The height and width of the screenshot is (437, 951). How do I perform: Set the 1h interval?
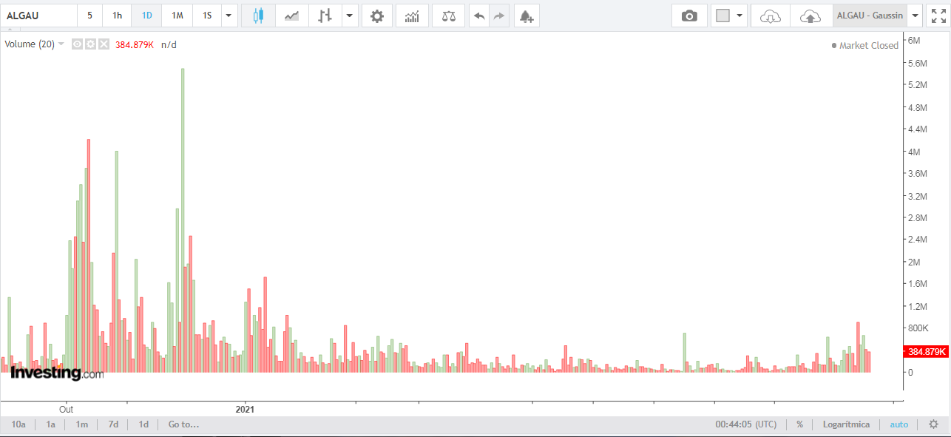pyautogui.click(x=117, y=16)
